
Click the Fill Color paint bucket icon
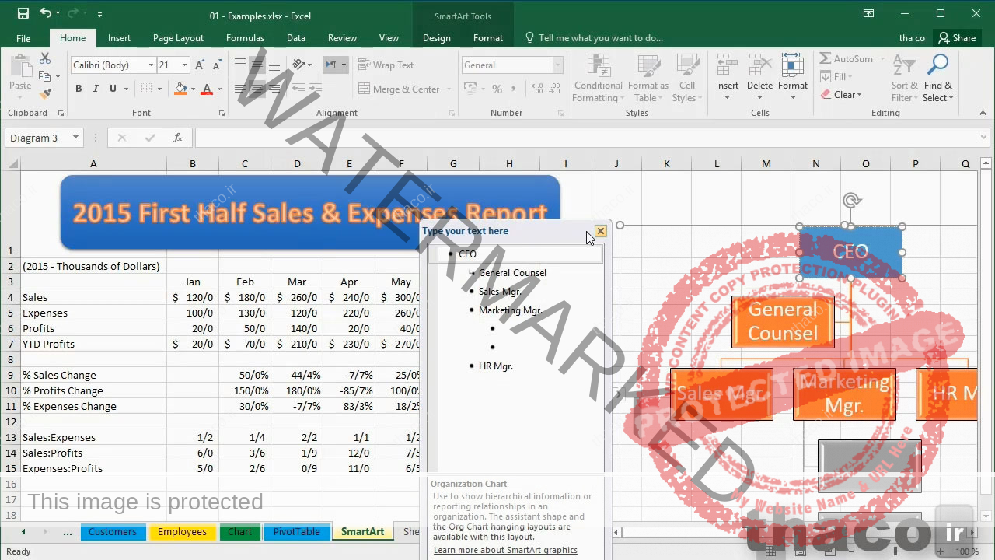coord(180,89)
